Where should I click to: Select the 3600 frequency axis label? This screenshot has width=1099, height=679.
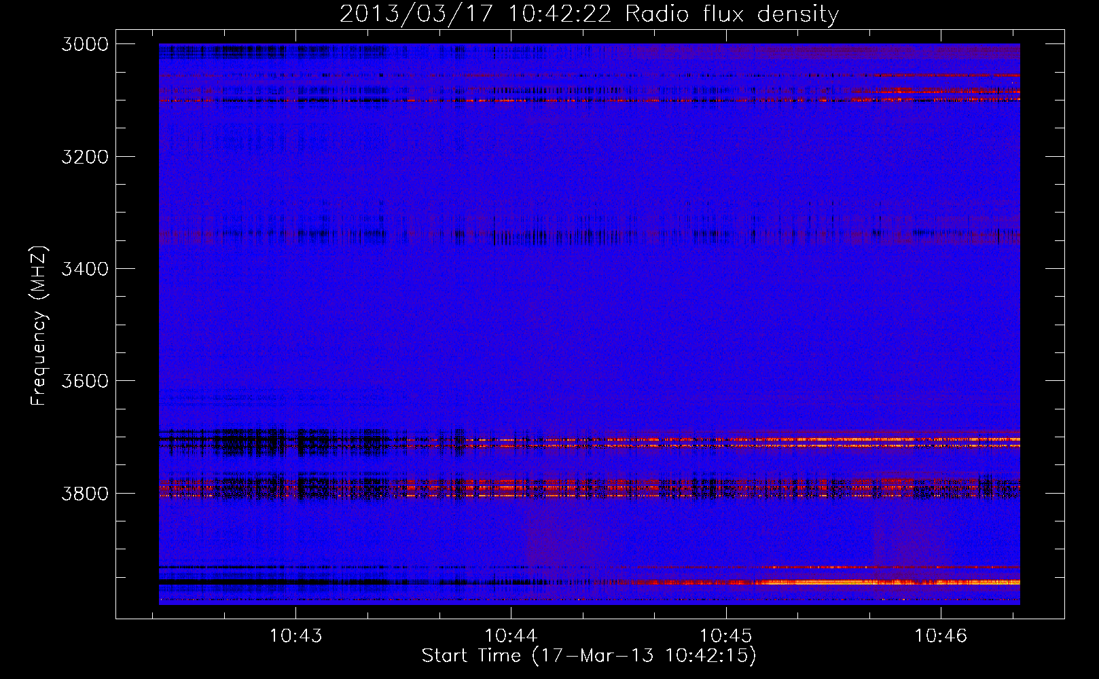(x=85, y=381)
